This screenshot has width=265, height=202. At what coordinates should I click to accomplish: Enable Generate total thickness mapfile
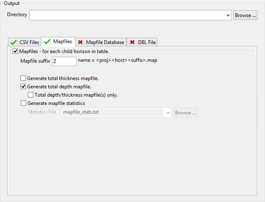click(23, 78)
